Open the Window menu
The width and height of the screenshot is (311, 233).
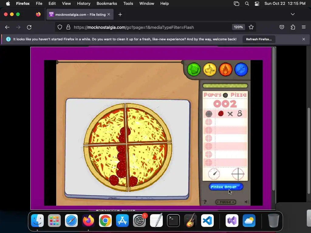point(147,4)
